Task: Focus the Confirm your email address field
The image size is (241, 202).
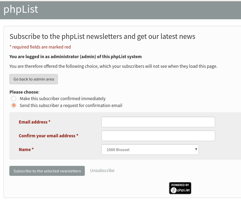Action: tap(158, 136)
